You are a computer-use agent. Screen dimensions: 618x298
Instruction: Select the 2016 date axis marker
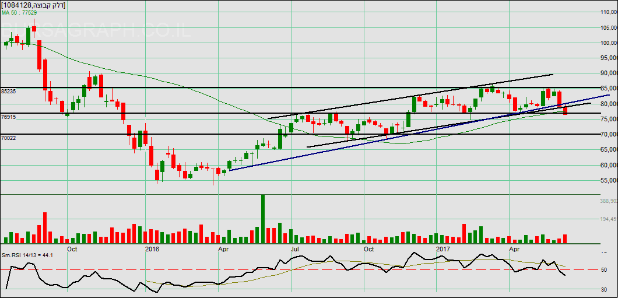click(x=152, y=249)
